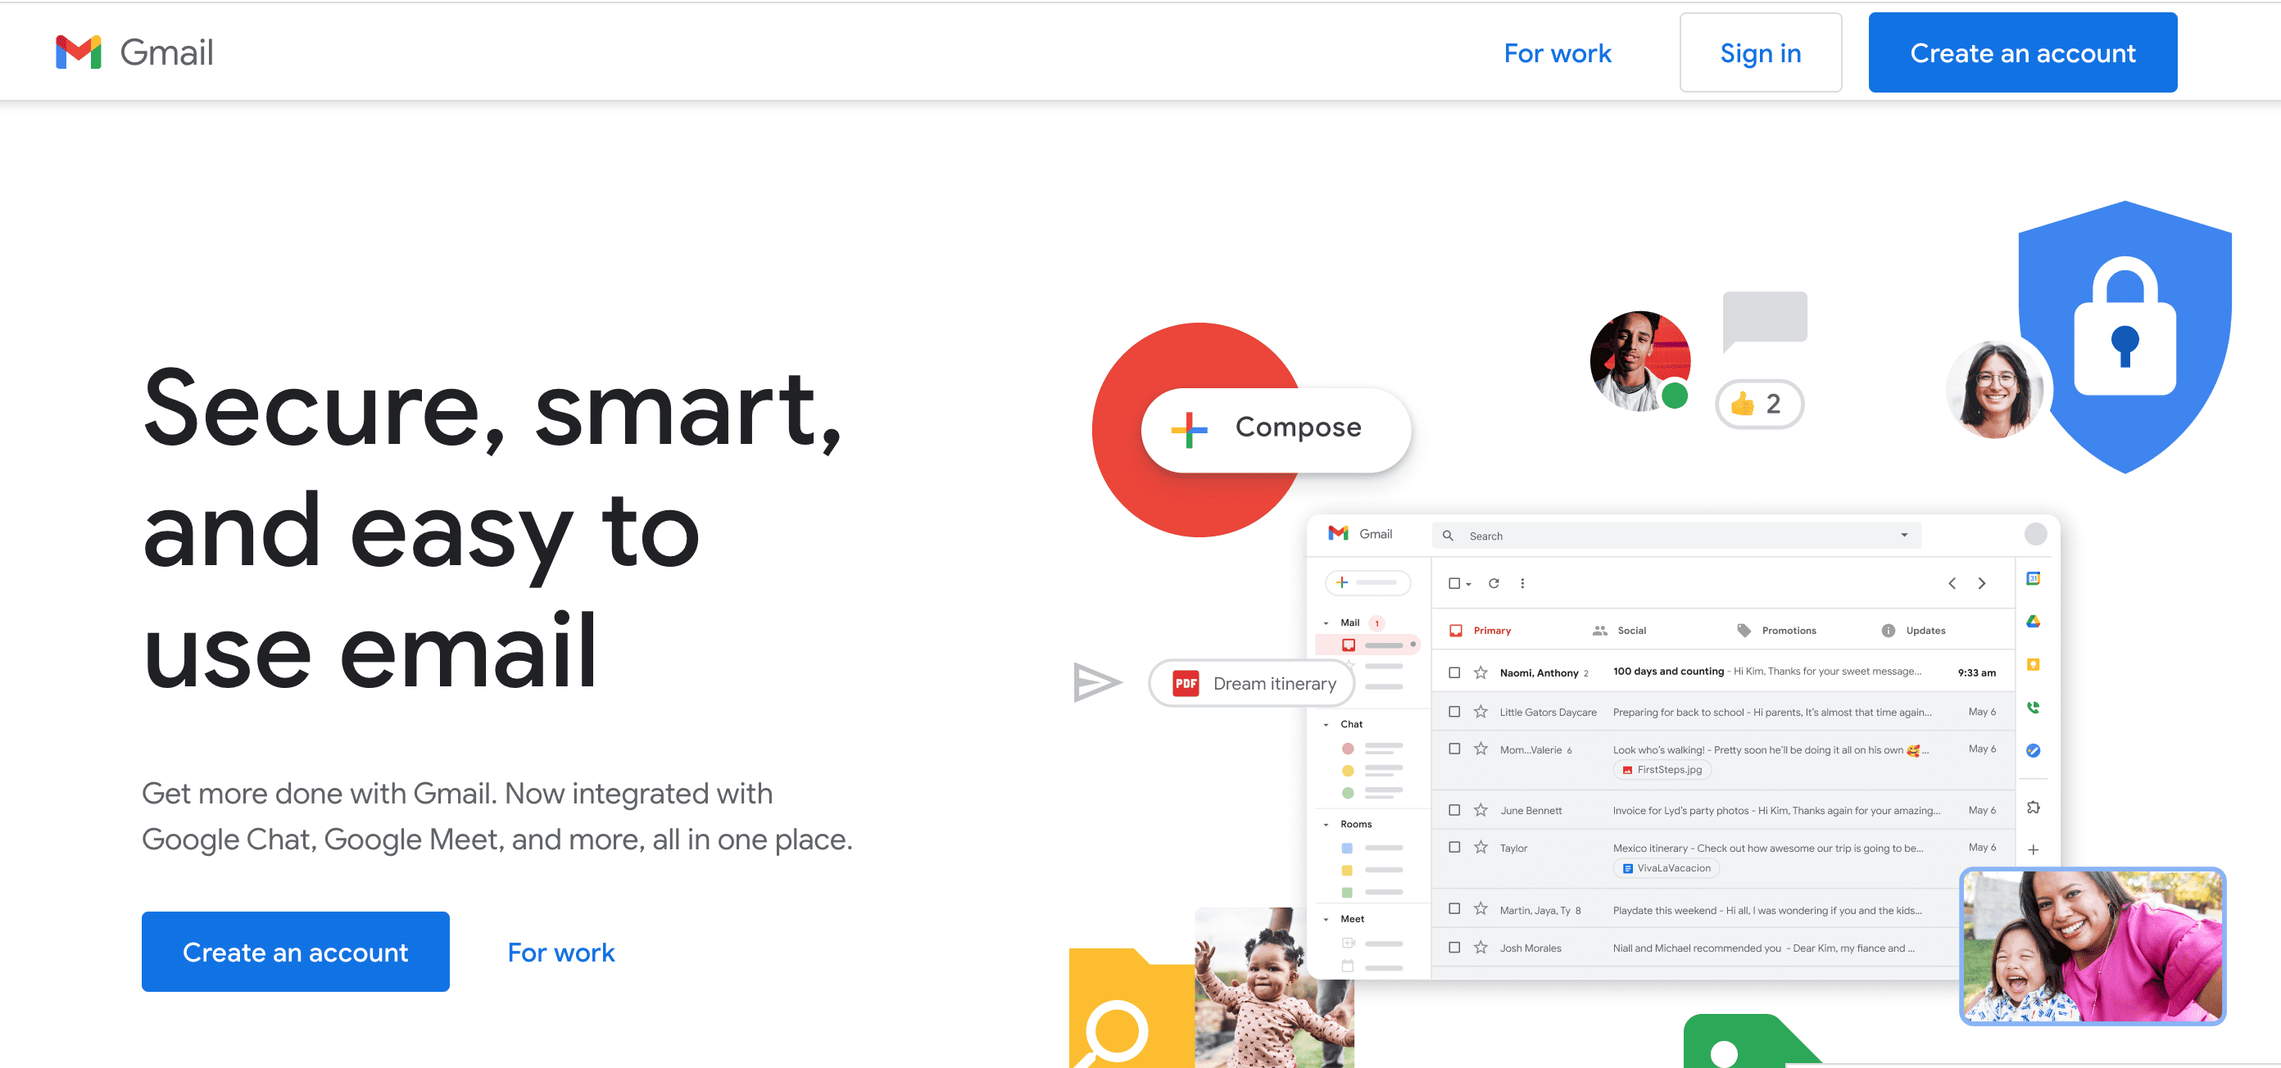Open the FirstSteps.jpg attachment chip

point(1662,770)
